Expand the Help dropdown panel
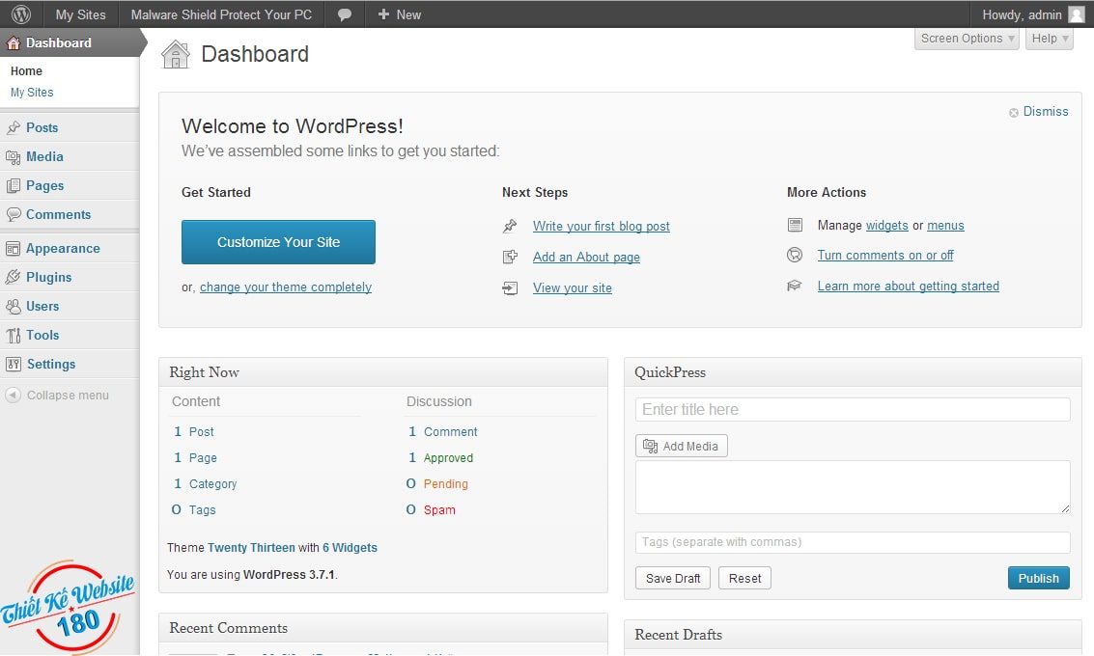Image resolution: width=1094 pixels, height=656 pixels. pos(1049,38)
